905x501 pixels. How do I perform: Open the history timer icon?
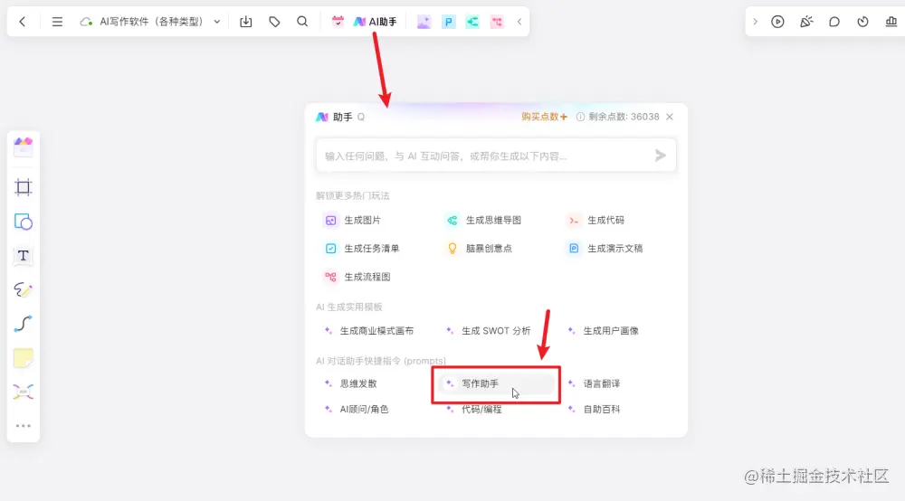(862, 22)
